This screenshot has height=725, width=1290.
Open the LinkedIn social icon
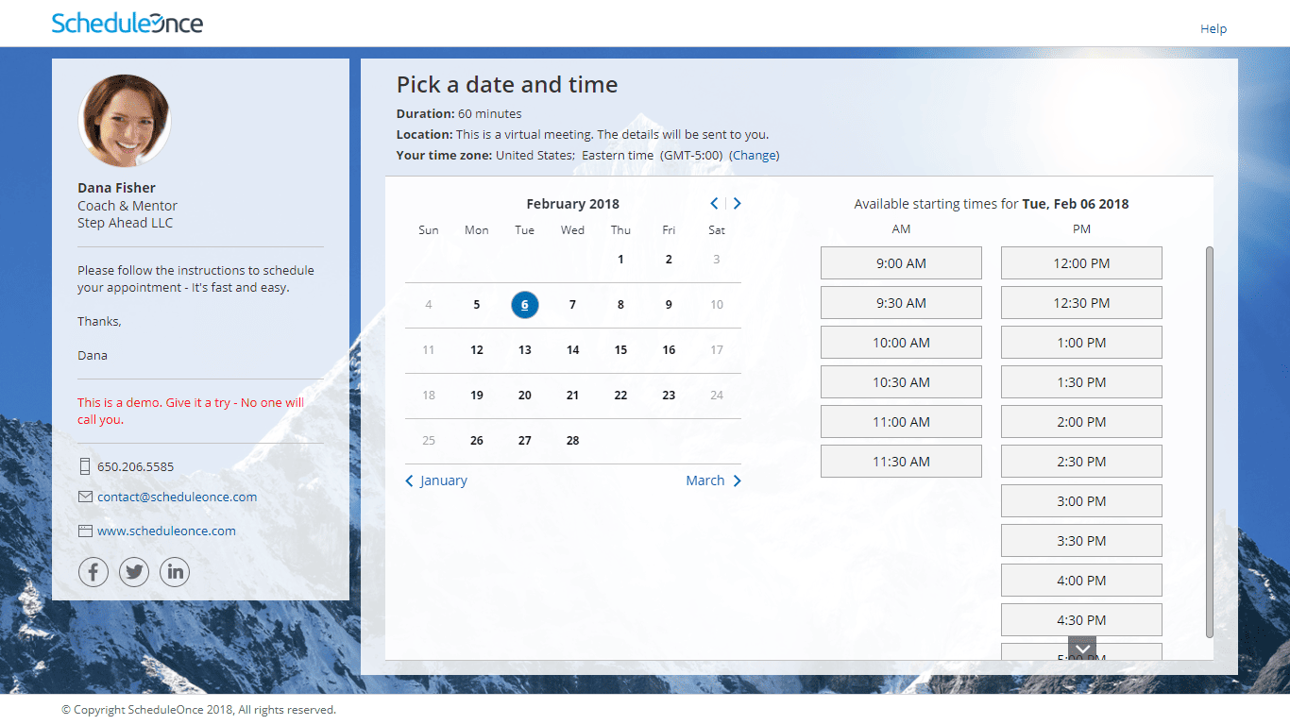point(175,571)
